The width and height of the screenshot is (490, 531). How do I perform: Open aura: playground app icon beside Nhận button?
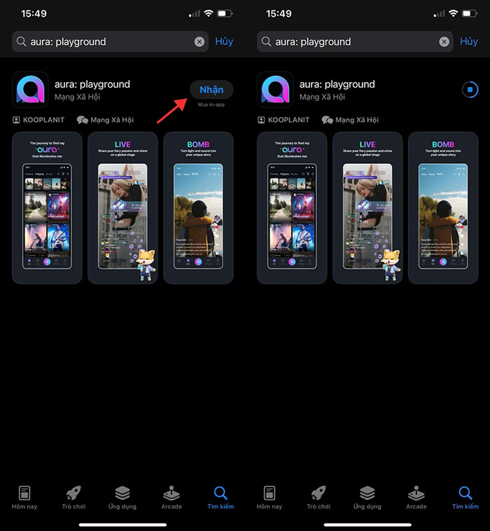pos(30,90)
